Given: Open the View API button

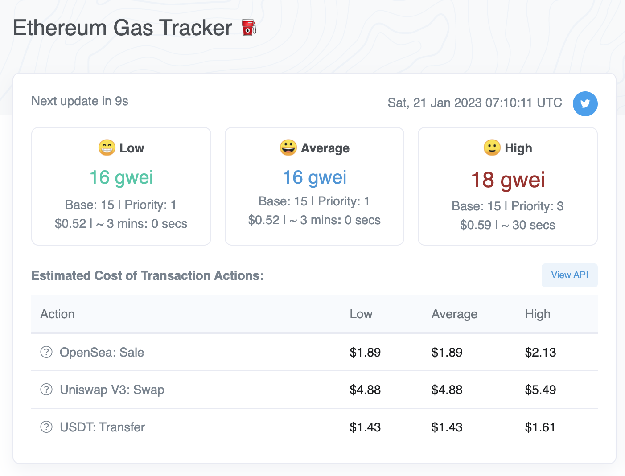Looking at the screenshot, I should click(x=569, y=275).
